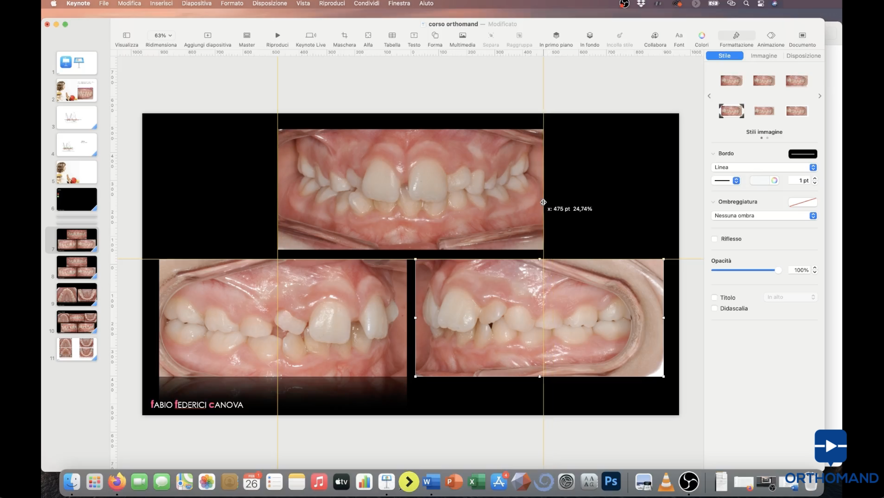Open the Animazione inspector icon
Image resolution: width=884 pixels, height=498 pixels.
pos(771,35)
